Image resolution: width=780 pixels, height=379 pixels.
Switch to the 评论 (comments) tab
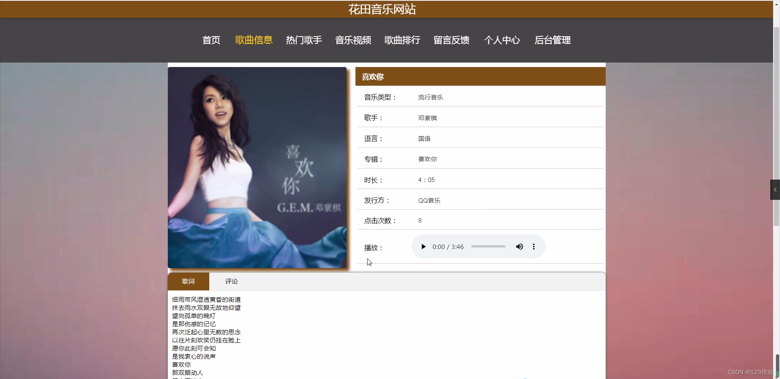tap(230, 281)
